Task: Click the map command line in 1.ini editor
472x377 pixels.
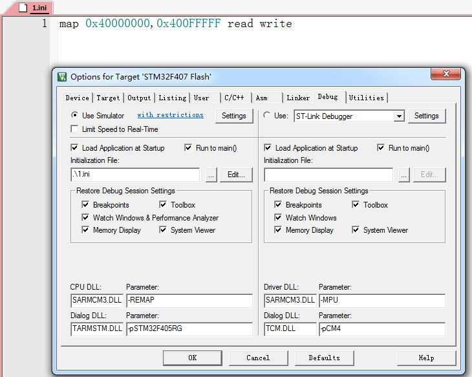Action: click(x=175, y=23)
